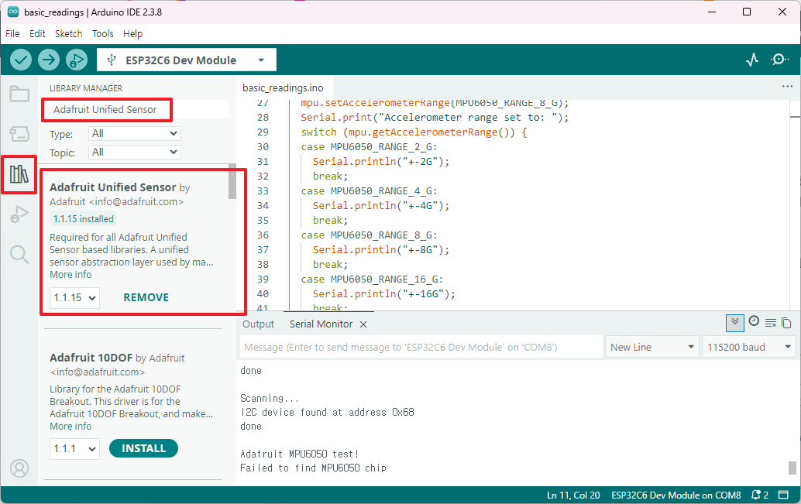Click code line 29 with switch statement
Image resolution: width=801 pixels, height=504 pixels.
coord(414,132)
